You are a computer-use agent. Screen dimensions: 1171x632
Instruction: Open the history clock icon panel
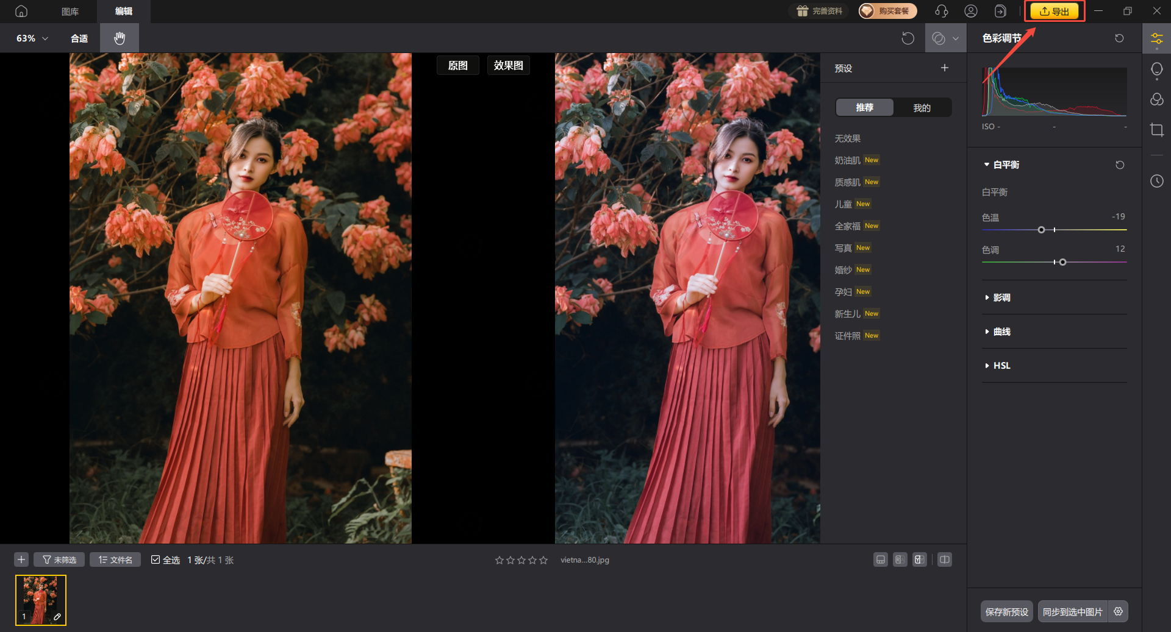1156,181
